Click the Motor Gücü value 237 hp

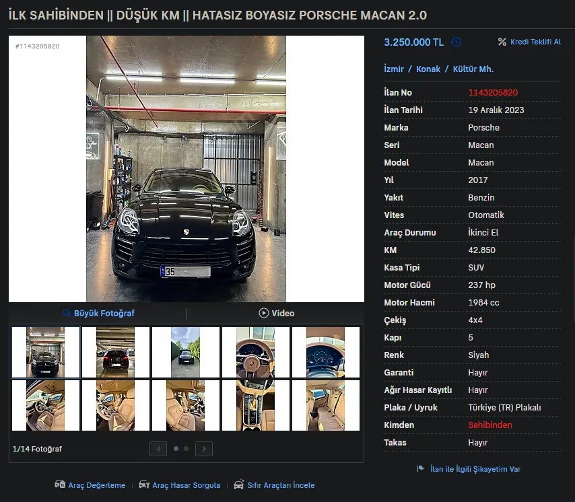(x=481, y=285)
